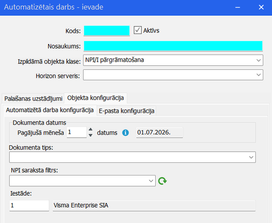Select the Objekta konfigurācija tab
272x223 pixels.
click(x=96, y=98)
